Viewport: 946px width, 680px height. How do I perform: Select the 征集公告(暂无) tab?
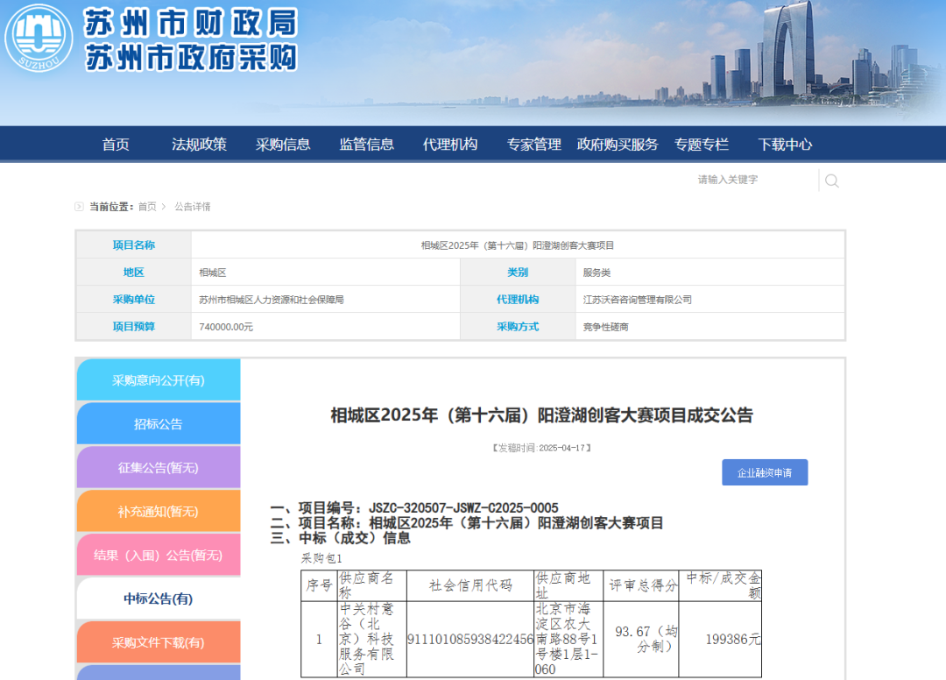point(159,468)
